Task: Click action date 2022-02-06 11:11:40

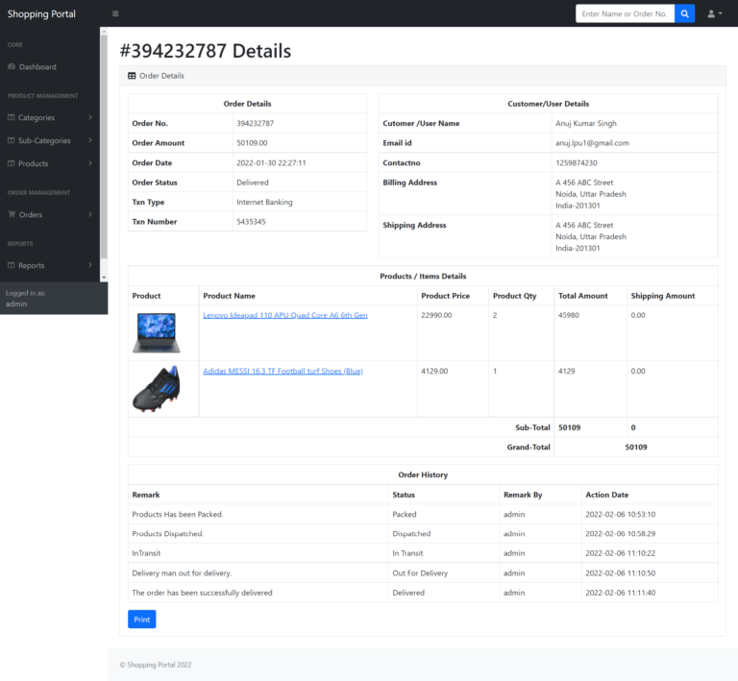Action: [x=621, y=593]
